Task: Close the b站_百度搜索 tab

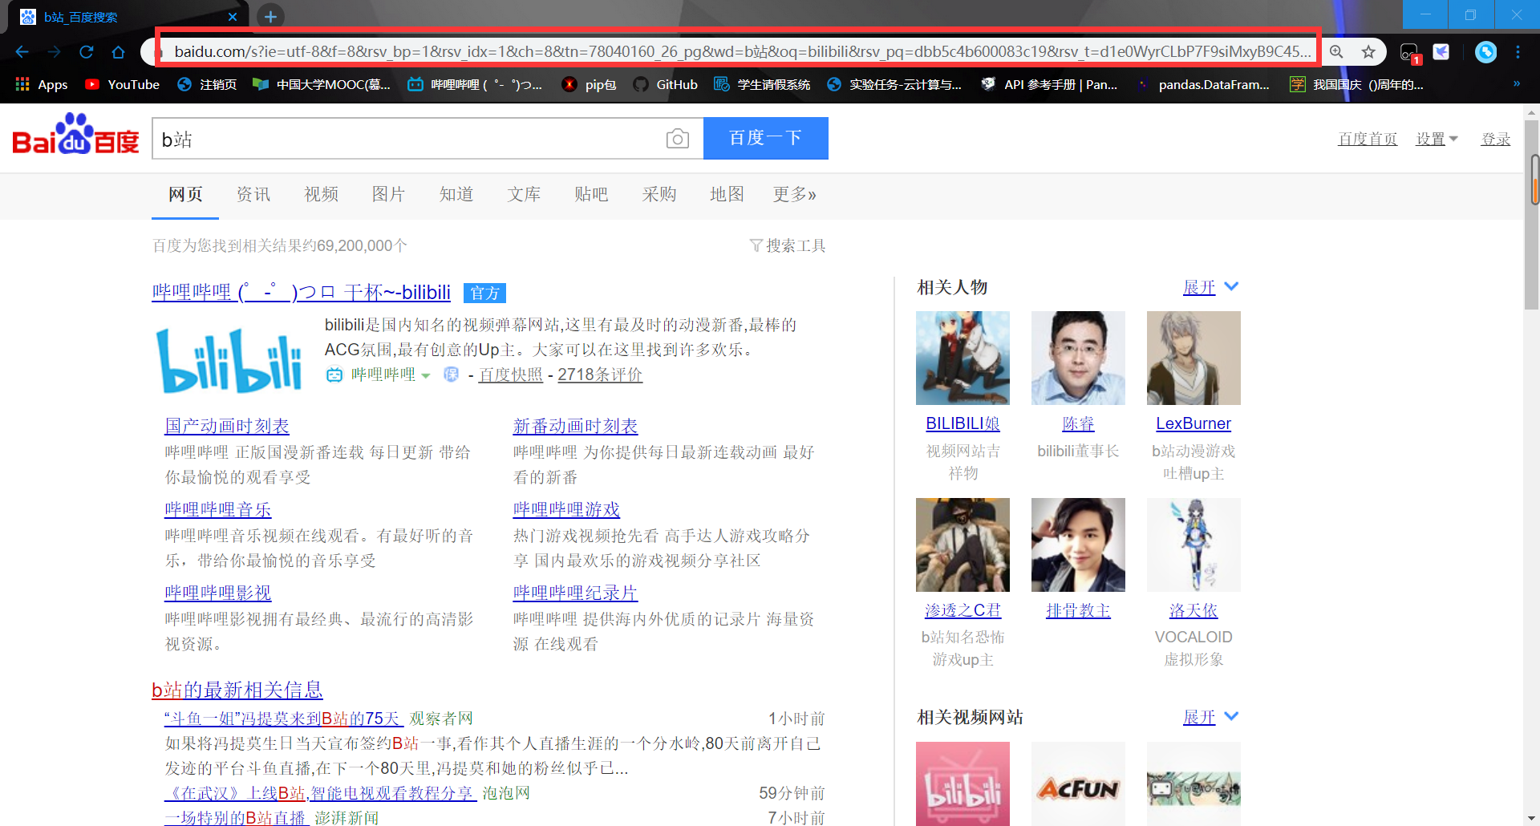Action: tap(233, 17)
